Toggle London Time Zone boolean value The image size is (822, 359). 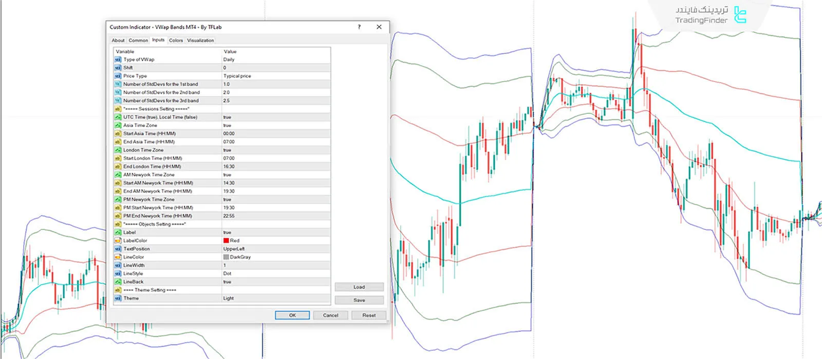click(x=227, y=150)
